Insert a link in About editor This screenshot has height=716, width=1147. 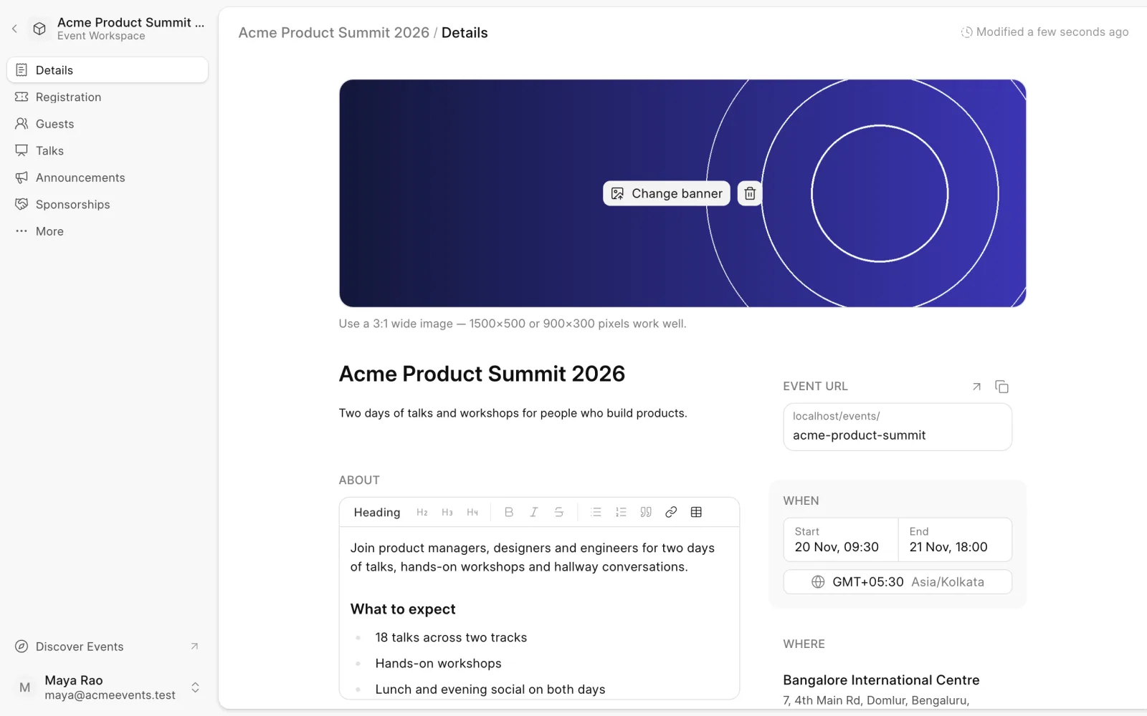pos(671,512)
